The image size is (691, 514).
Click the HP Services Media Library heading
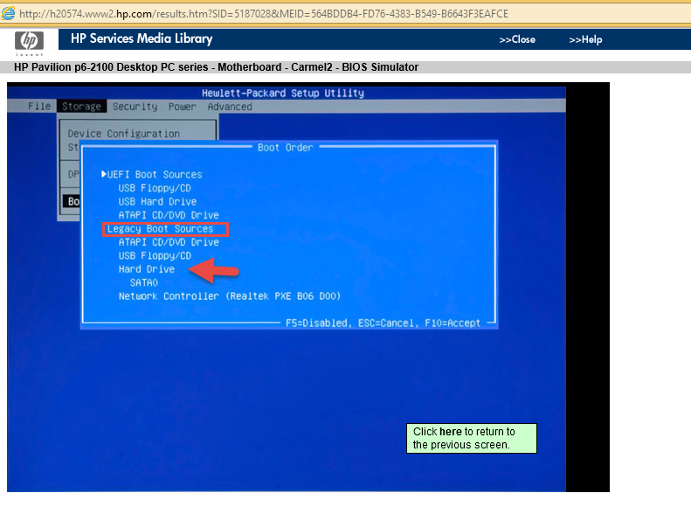[x=142, y=38]
